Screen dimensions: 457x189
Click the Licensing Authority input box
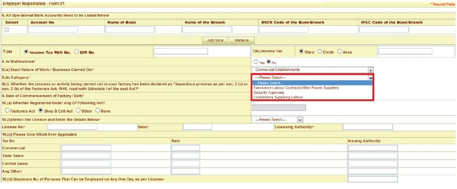367,127
